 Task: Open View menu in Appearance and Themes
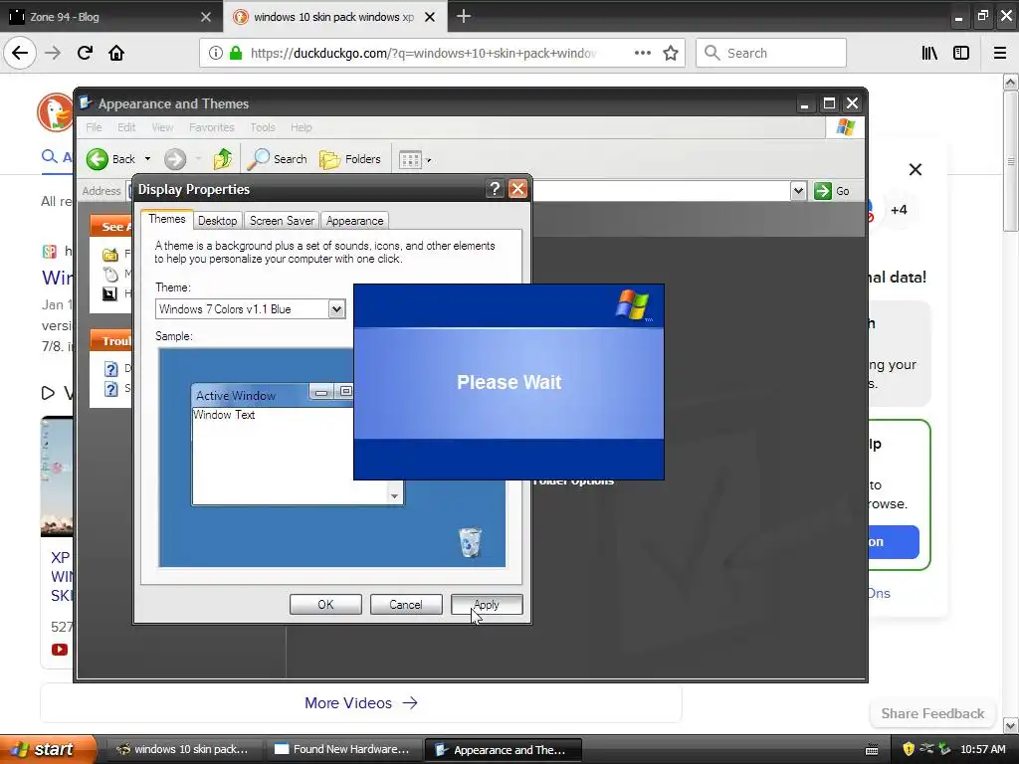pos(162,127)
